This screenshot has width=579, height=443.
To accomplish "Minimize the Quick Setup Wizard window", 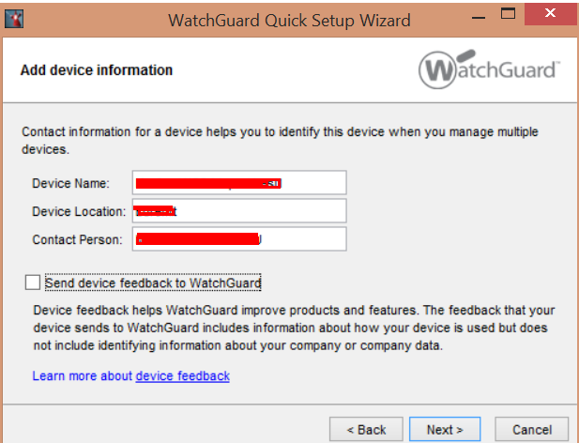I will [479, 17].
